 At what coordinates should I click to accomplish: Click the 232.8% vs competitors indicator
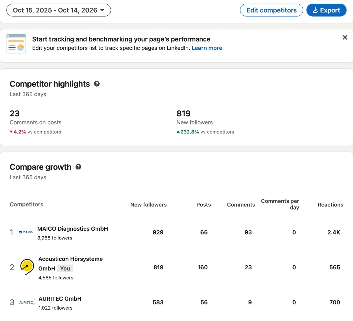205,132
